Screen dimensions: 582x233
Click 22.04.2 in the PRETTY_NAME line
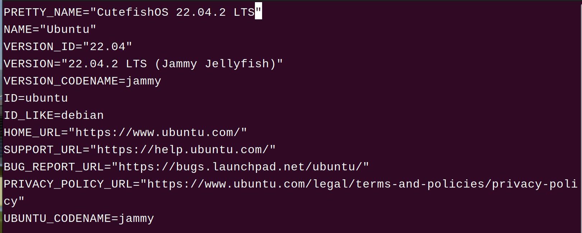coord(201,13)
